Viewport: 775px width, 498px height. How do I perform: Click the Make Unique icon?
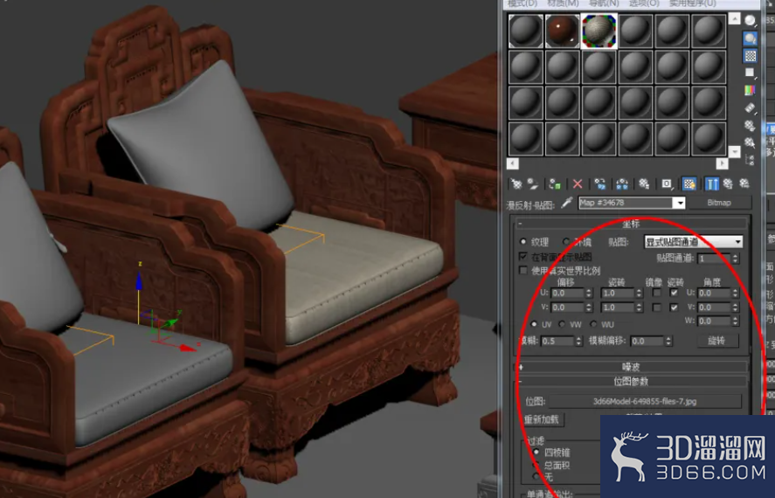click(x=622, y=184)
